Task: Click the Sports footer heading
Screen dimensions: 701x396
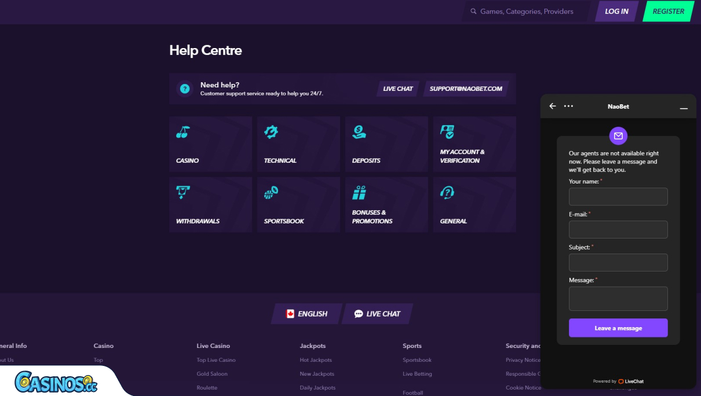Action: 412,346
